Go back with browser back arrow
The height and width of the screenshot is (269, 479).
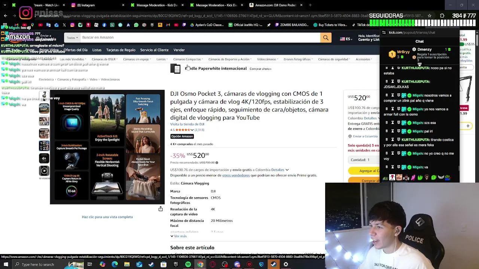coord(5,16)
